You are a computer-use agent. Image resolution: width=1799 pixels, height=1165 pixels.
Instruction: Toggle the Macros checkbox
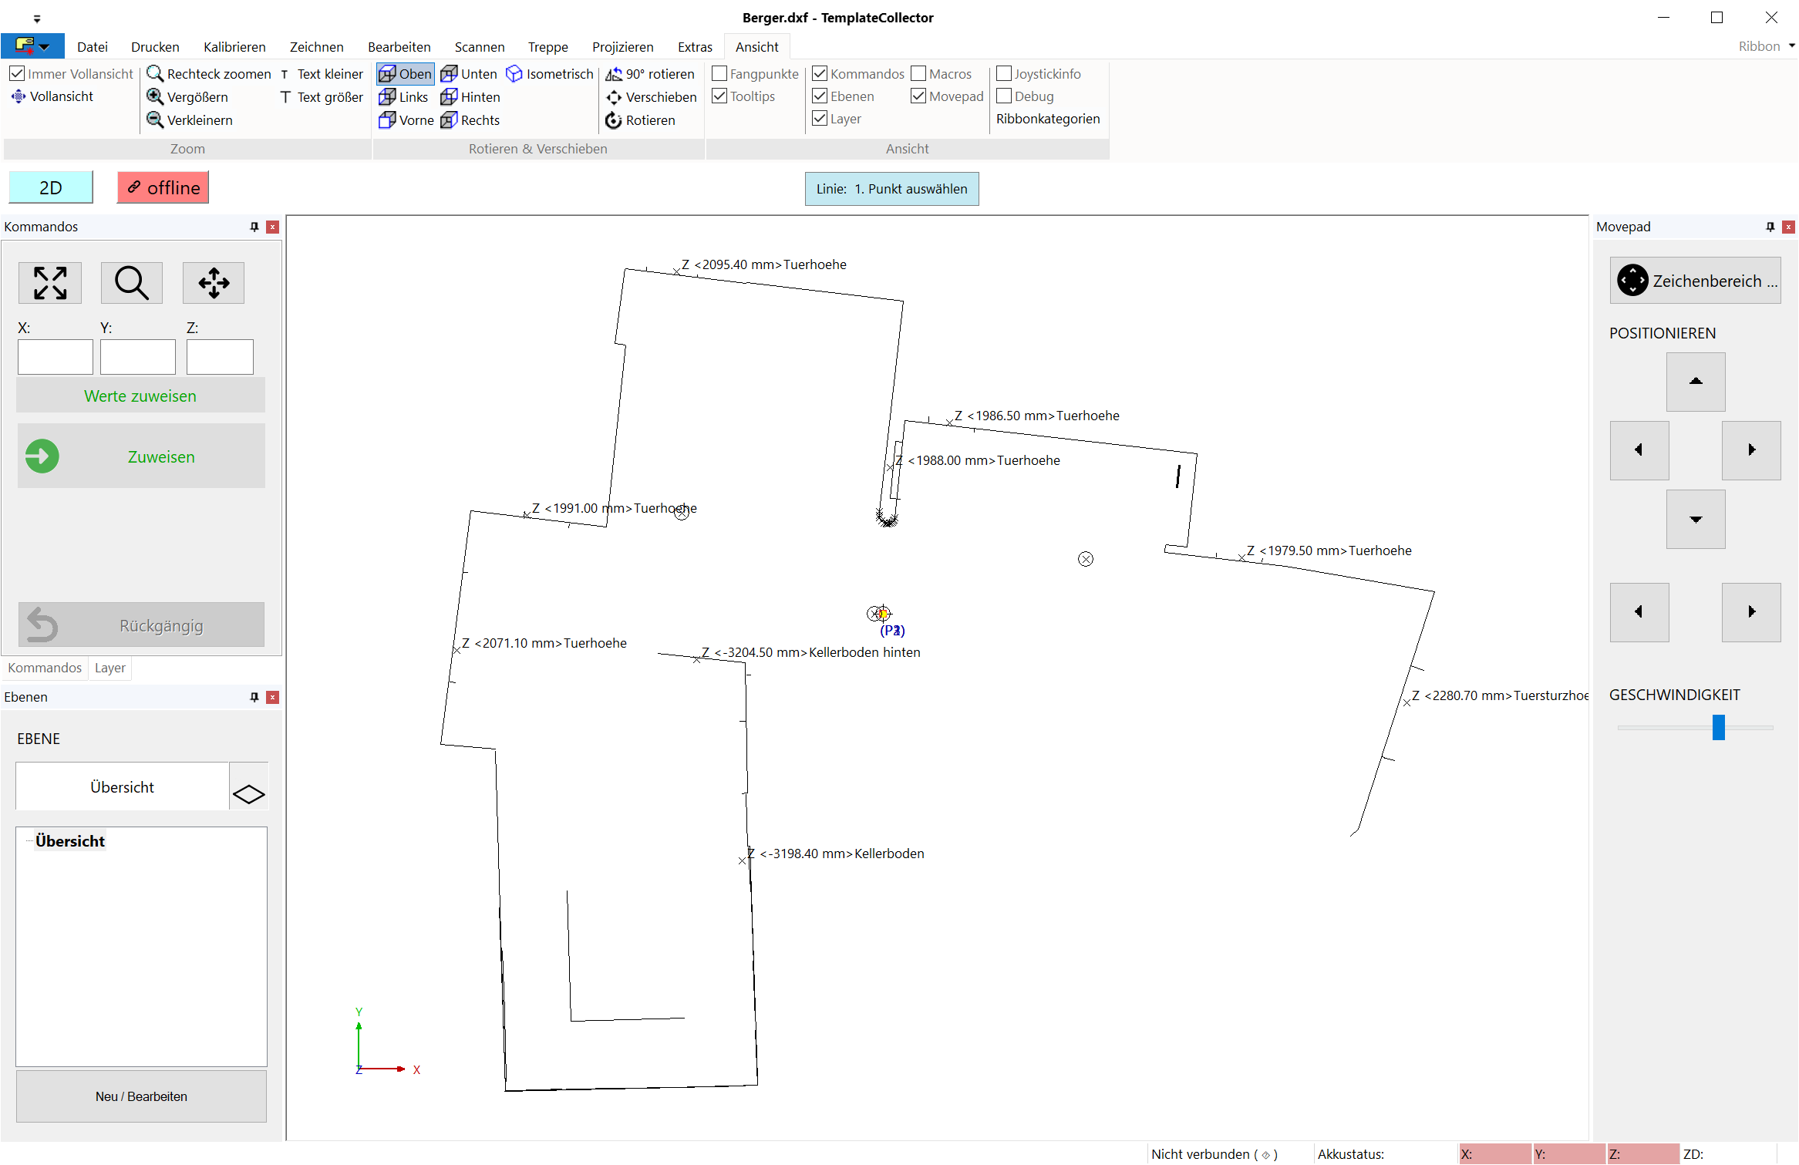pyautogui.click(x=918, y=74)
